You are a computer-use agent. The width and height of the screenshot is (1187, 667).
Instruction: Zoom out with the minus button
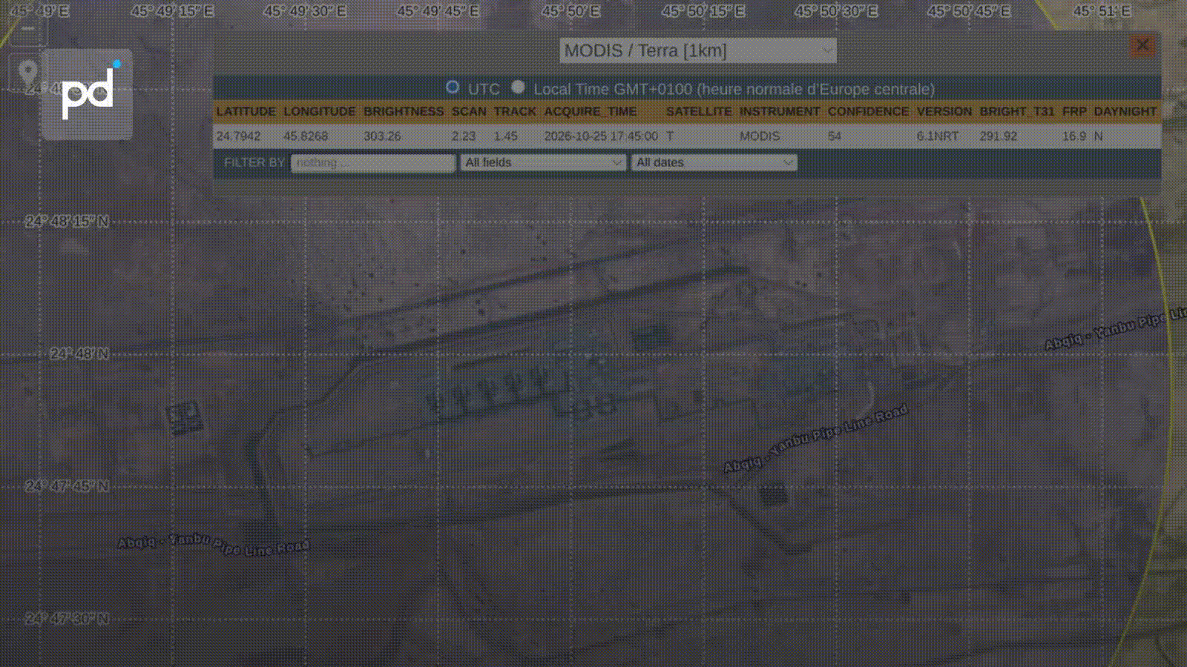27,29
